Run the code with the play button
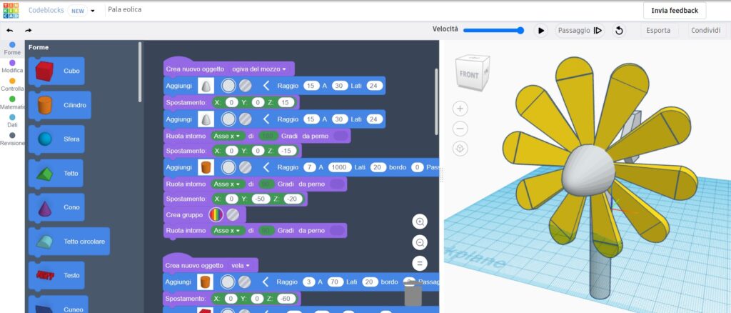Image resolution: width=731 pixels, height=313 pixels. pyautogui.click(x=541, y=31)
